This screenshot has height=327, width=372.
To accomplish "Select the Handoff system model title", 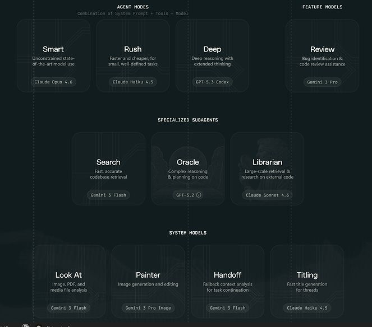I will pos(227,275).
